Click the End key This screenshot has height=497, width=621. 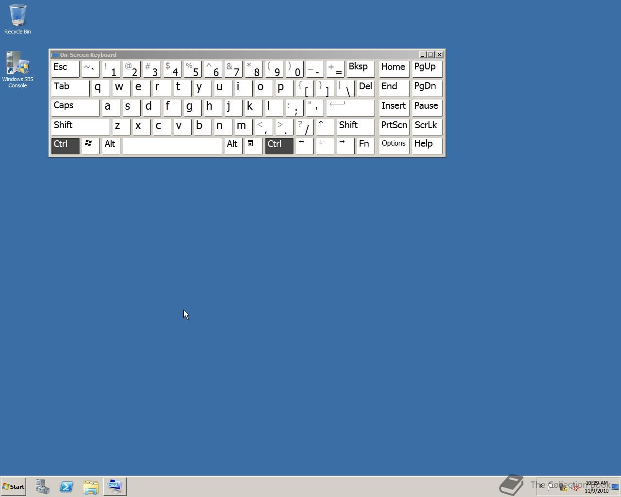click(394, 88)
